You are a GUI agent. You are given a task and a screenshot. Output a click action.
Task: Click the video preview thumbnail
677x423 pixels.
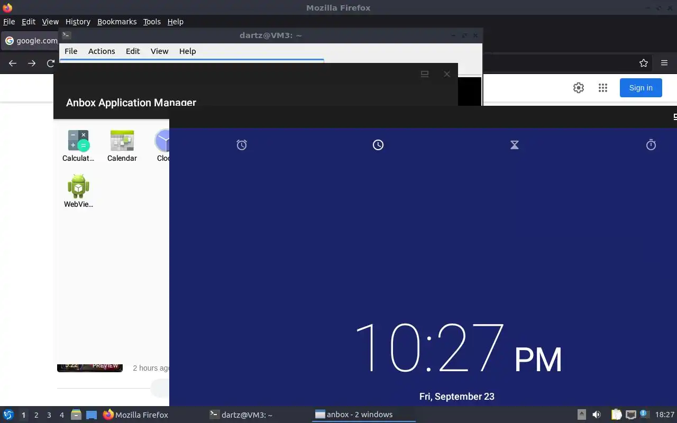(x=90, y=367)
